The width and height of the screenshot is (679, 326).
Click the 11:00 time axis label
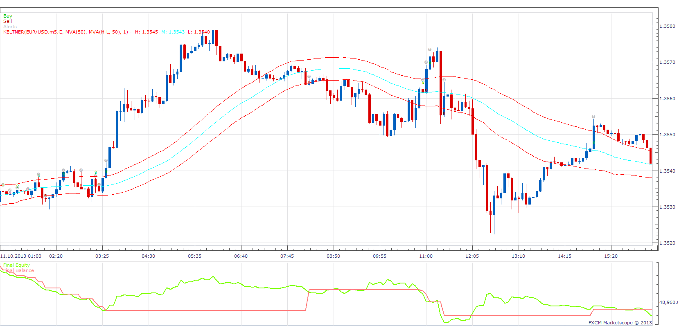pos(426,256)
